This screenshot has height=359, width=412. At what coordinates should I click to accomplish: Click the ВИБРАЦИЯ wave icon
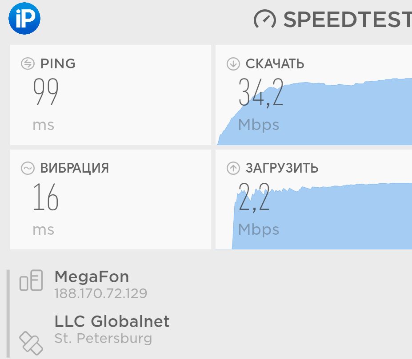click(28, 168)
